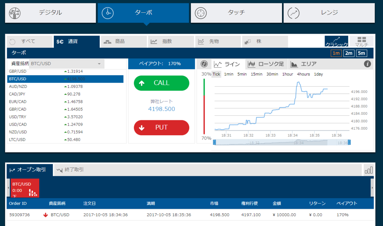Switch chart to エリア area type
Image resolution: width=383 pixels, height=226 pixels.
click(304, 64)
